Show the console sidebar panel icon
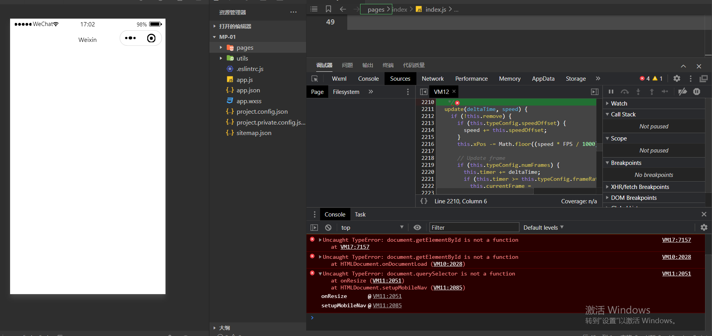Screen dimensions: 712x336 pos(314,228)
